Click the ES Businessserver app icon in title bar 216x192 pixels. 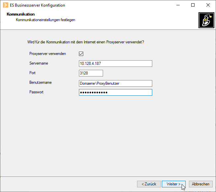6,5
